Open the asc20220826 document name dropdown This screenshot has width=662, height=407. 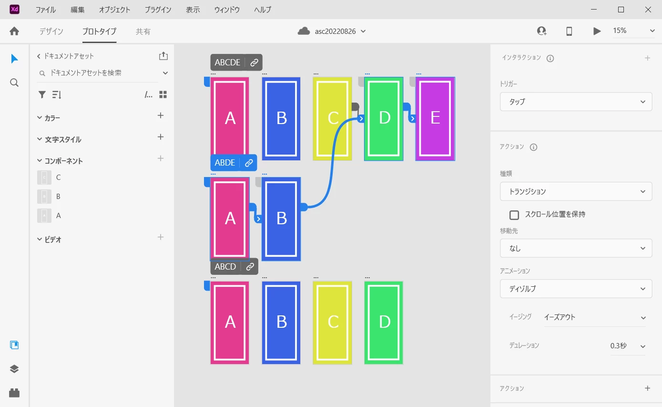click(x=363, y=31)
